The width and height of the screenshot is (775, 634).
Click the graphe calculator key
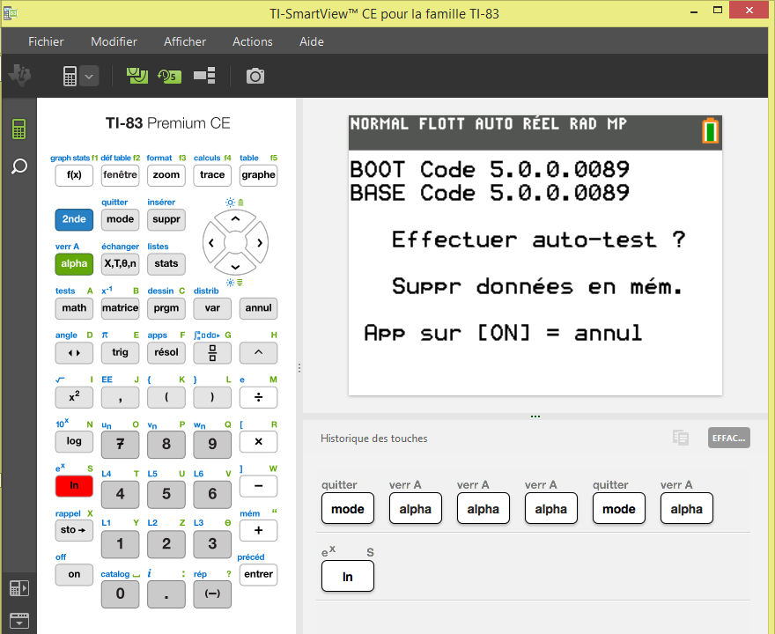pos(259,175)
